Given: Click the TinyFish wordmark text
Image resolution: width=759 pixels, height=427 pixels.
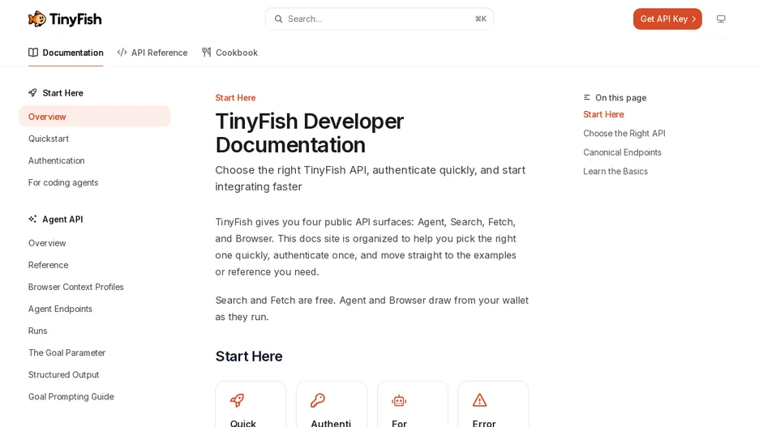Looking at the screenshot, I should point(75,19).
